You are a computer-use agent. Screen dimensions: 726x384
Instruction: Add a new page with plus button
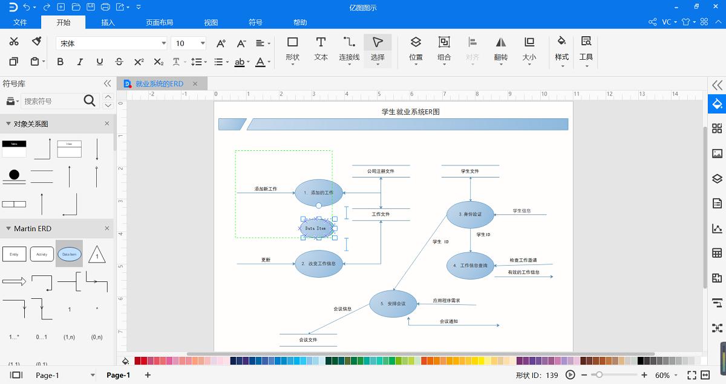148,375
